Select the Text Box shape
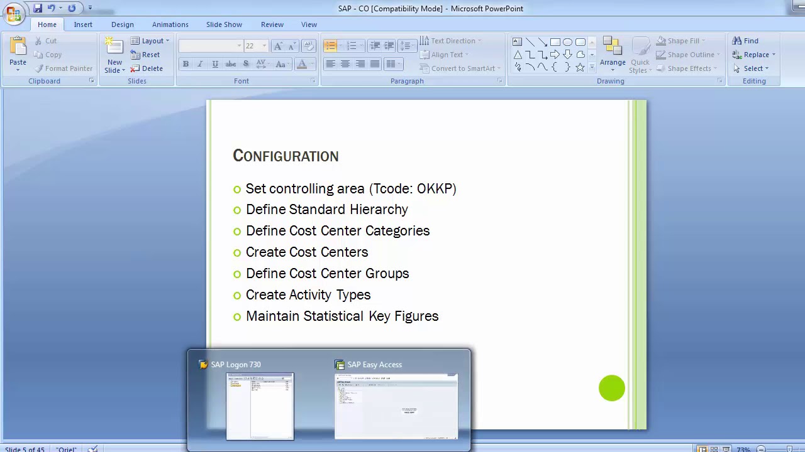Screen dimensions: 805x452 pyautogui.click(x=517, y=42)
